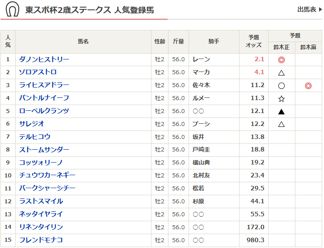Open horse page for ダノンヒストリー
The width and height of the screenshot is (324, 248).
44,59
